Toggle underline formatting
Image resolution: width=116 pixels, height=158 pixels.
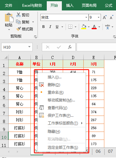coord(57,27)
